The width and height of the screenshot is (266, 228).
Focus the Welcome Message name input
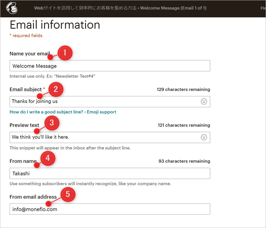(x=110, y=66)
